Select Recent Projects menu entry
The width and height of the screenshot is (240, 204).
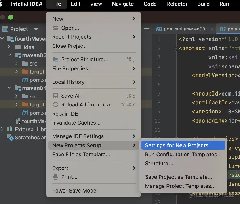(x=94, y=37)
